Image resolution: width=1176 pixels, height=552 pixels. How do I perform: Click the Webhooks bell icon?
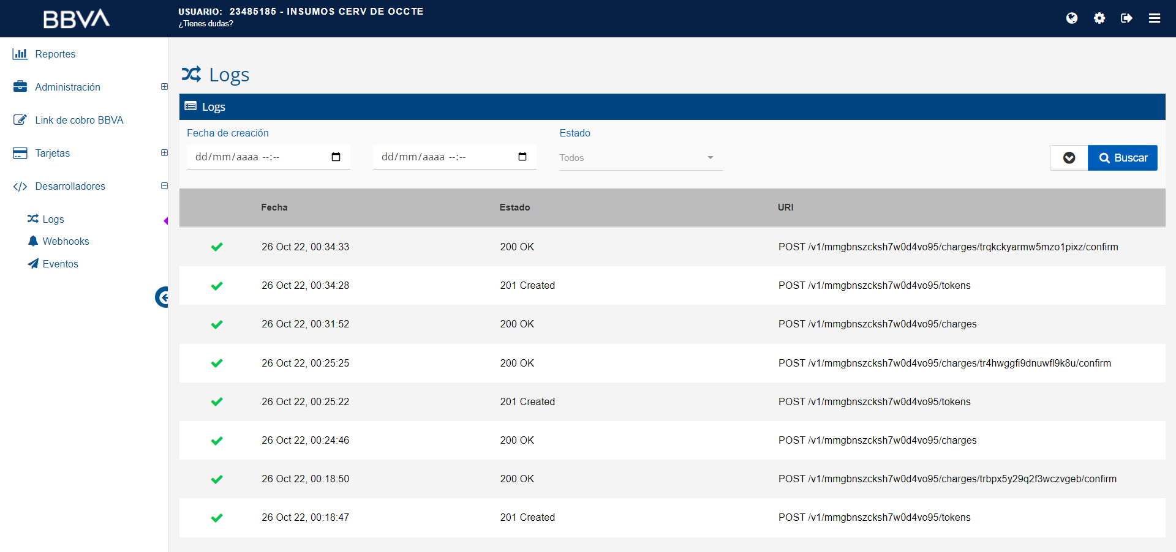[x=33, y=241]
